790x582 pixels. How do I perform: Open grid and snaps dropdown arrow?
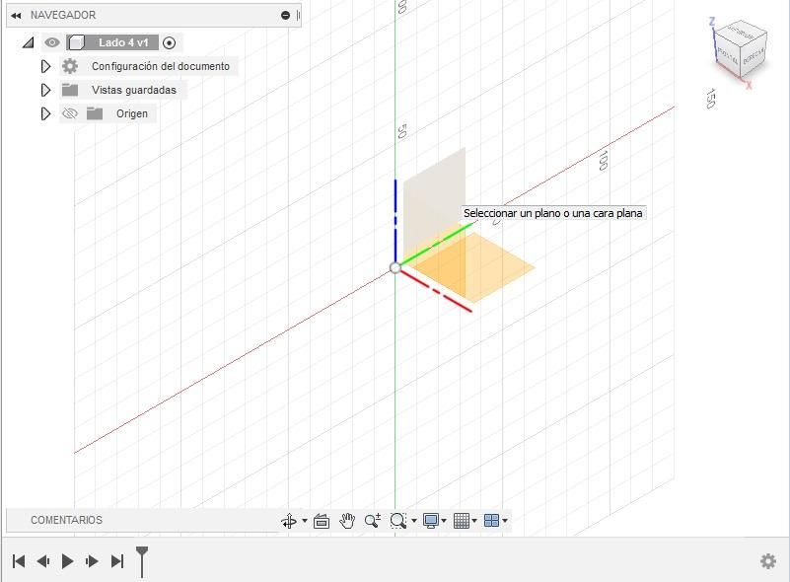coord(474,521)
